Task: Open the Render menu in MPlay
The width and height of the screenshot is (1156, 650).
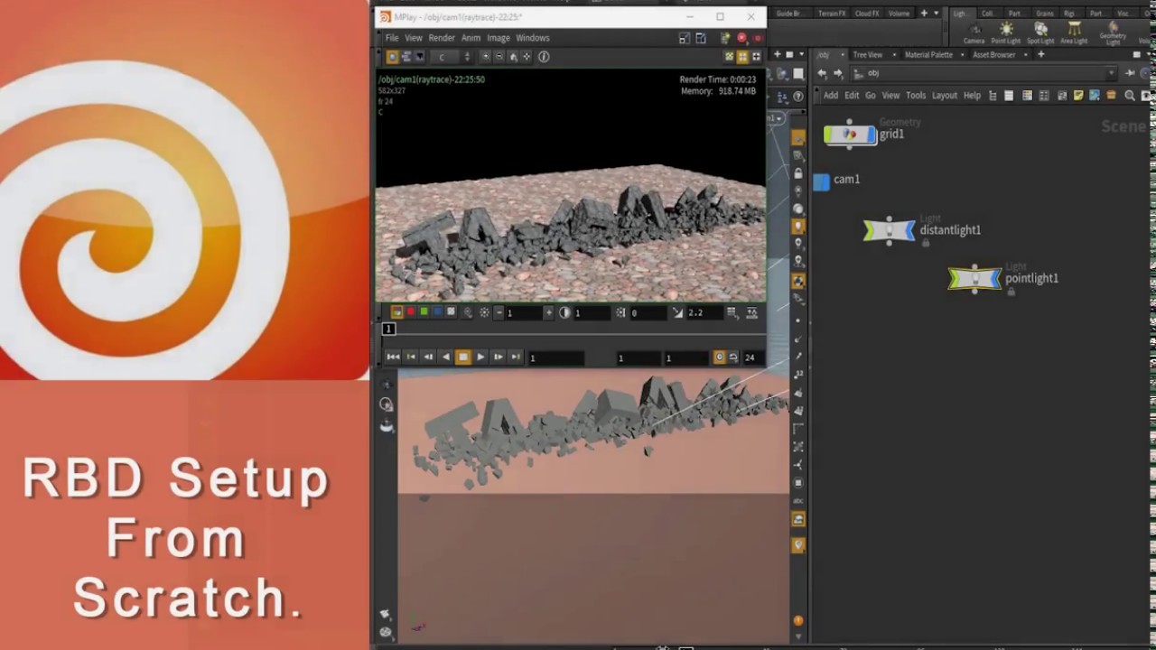Action: coord(442,38)
